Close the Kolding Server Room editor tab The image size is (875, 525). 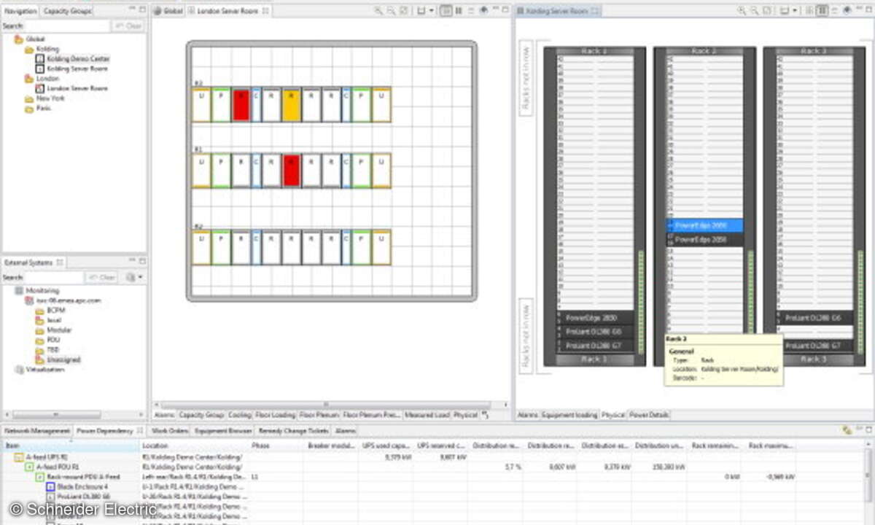coord(595,11)
